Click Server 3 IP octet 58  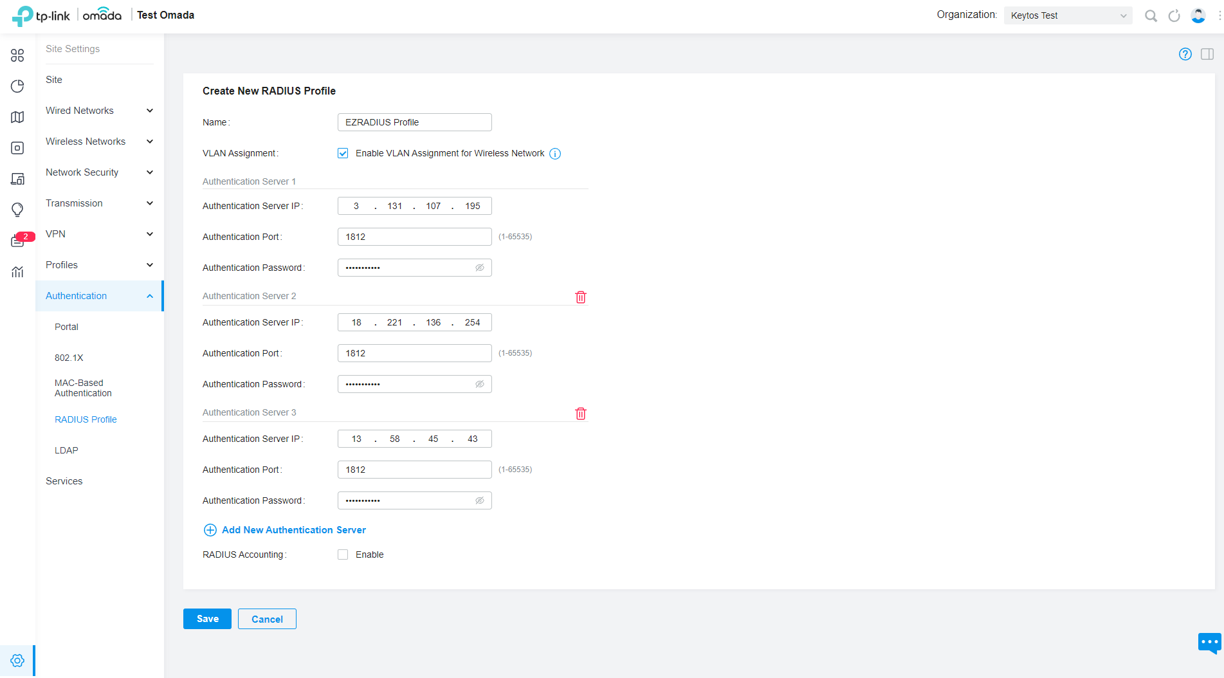tap(395, 439)
